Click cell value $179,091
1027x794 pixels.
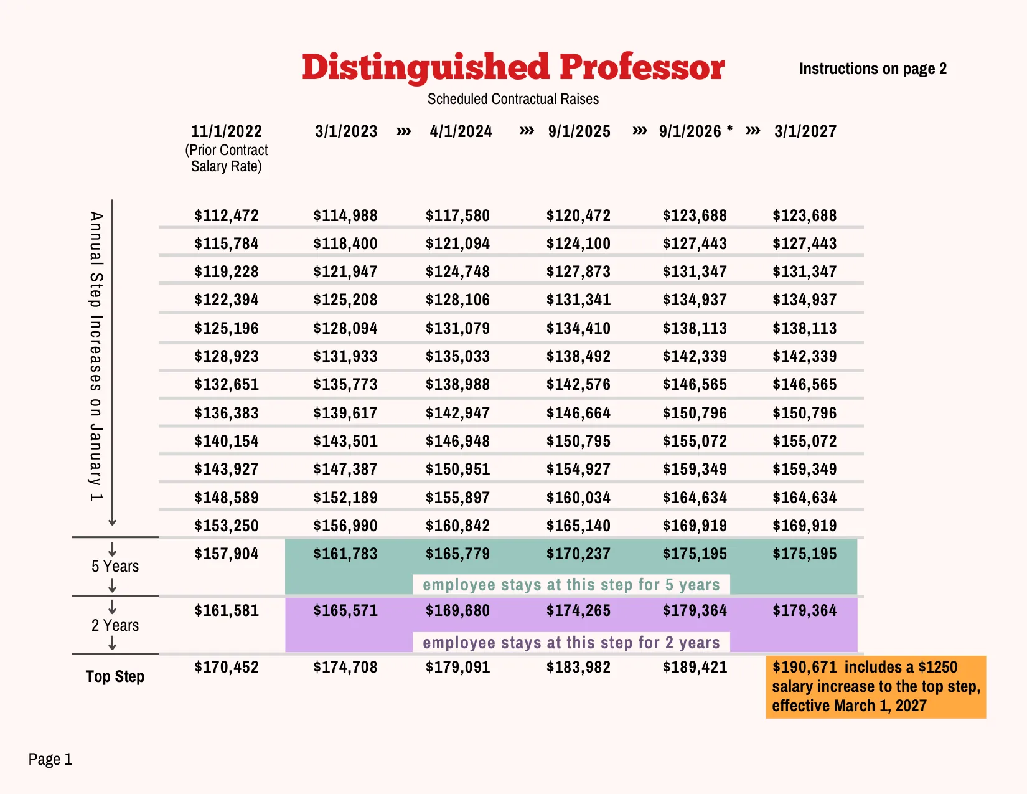pyautogui.click(x=458, y=667)
